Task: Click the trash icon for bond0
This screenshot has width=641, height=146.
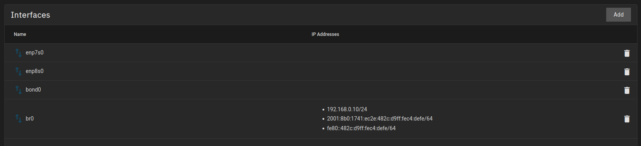Action: (x=627, y=90)
